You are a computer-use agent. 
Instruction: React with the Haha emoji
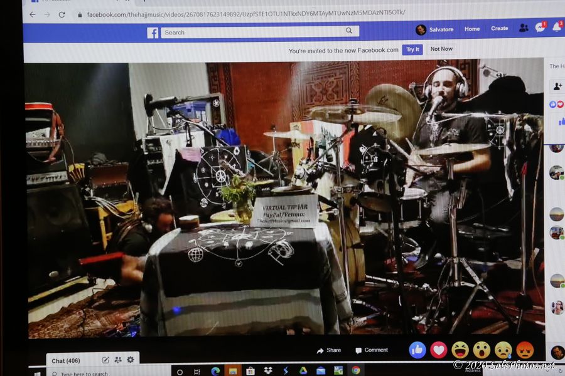[x=460, y=350]
